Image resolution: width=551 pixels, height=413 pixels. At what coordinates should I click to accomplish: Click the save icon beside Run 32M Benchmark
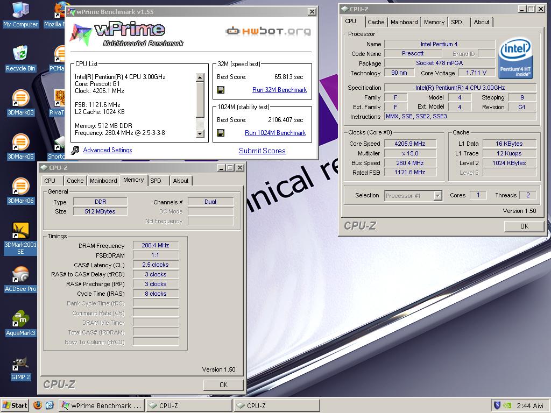[x=221, y=90]
